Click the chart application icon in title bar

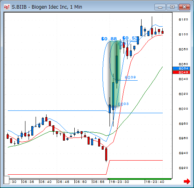click(7, 7)
